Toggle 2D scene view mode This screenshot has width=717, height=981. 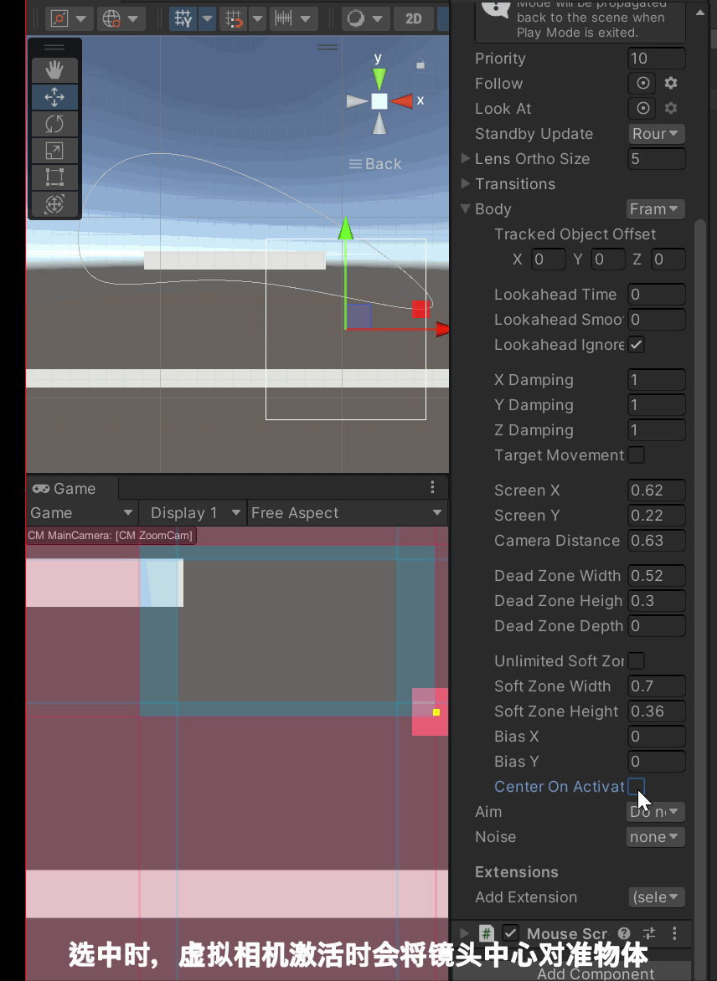413,18
